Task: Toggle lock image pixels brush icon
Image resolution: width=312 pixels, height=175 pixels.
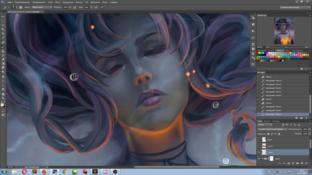Action: [272, 134]
